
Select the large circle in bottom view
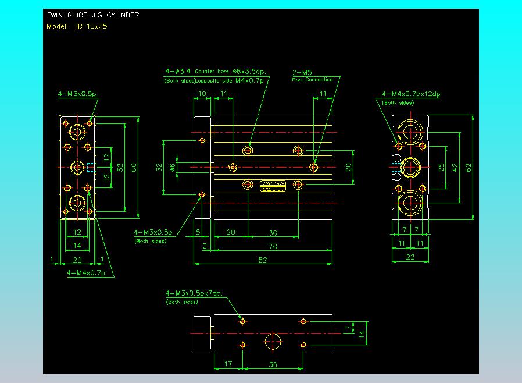273,342
